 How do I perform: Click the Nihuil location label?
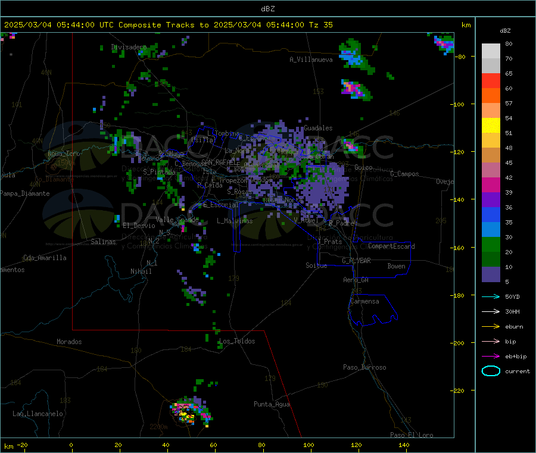point(141,271)
